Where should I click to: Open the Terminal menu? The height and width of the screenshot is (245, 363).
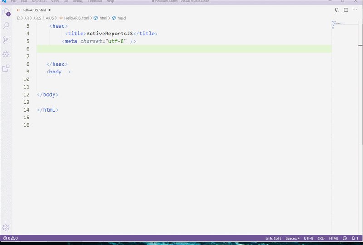pyautogui.click(x=94, y=1)
